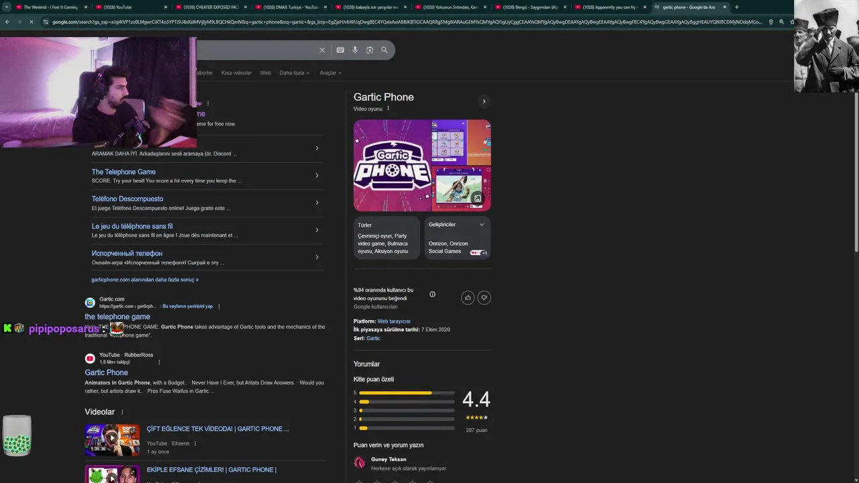
Task: Click the 1-star rating bar
Action: click(x=407, y=428)
